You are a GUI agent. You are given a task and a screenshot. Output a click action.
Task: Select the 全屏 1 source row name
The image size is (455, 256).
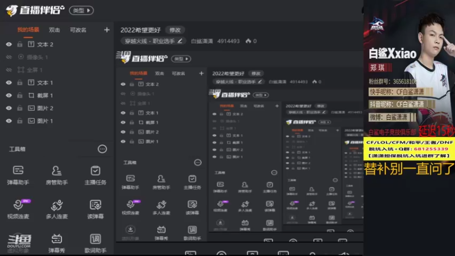(35, 70)
